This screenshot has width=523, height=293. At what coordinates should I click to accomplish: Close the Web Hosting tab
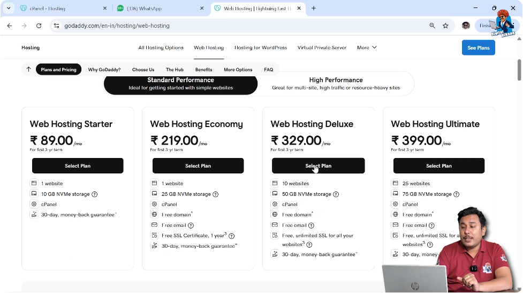pos(299,9)
